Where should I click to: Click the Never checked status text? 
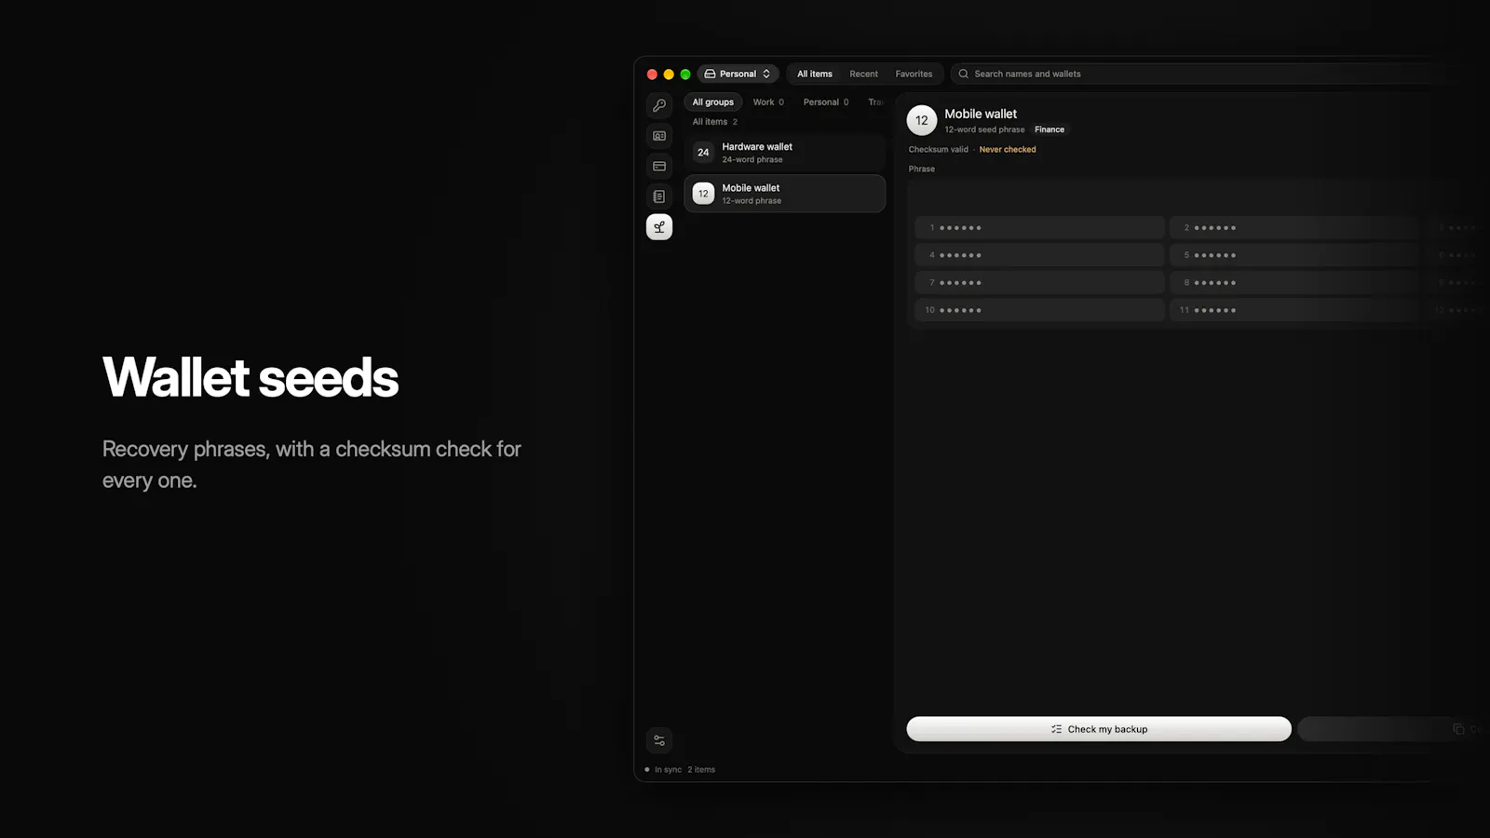tap(1008, 149)
